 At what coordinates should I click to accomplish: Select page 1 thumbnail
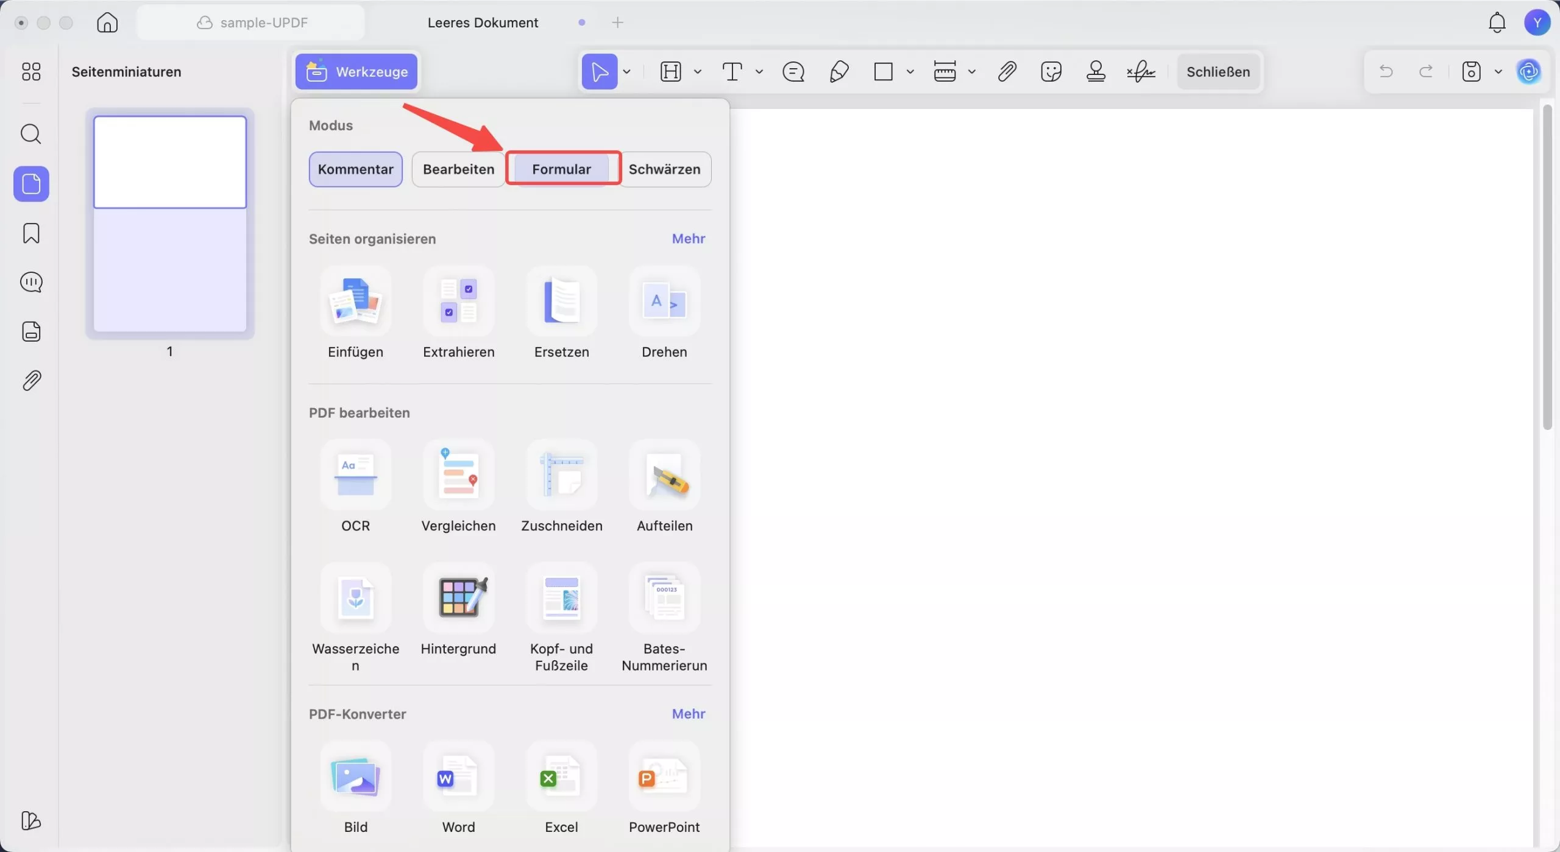[x=170, y=224]
